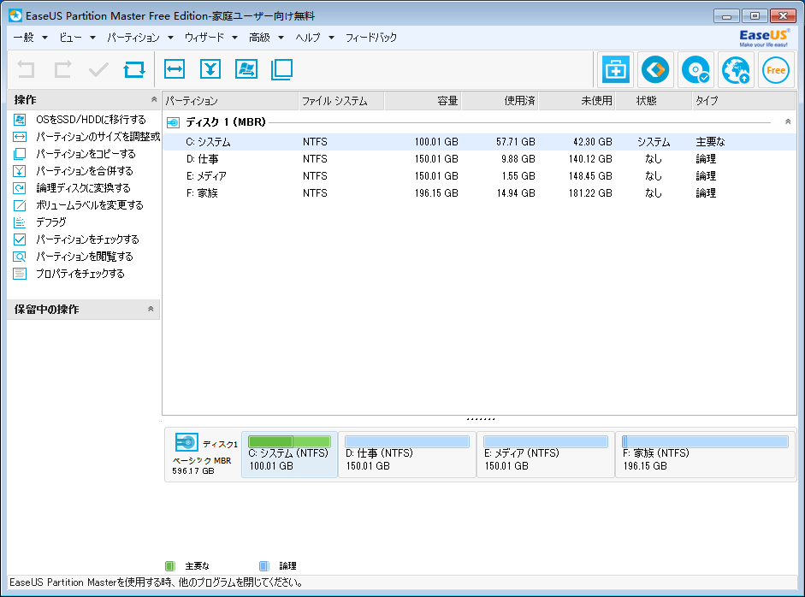Select the E: メディア (NTFS) block in disk map
Image resolution: width=805 pixels, height=597 pixels.
pos(546,455)
